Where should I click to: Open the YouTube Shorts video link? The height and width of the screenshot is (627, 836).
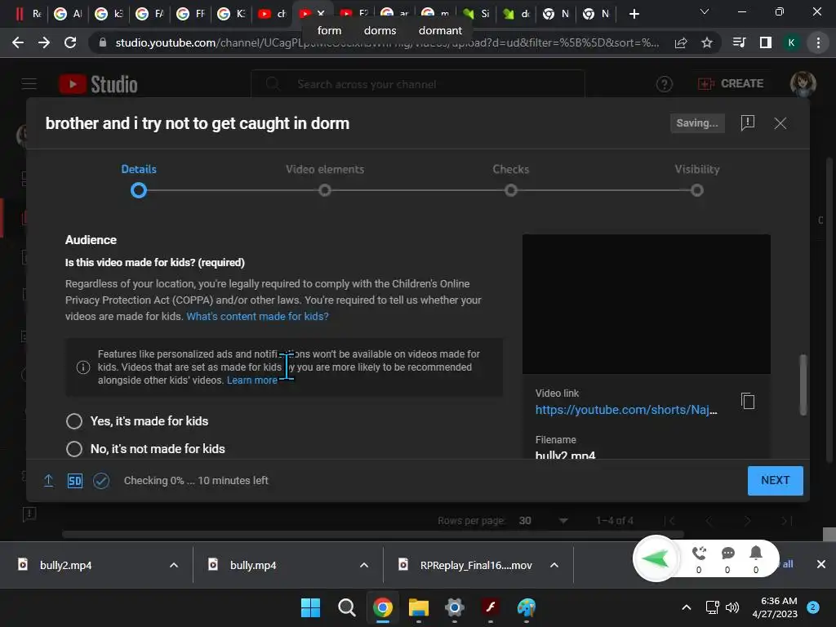626,410
